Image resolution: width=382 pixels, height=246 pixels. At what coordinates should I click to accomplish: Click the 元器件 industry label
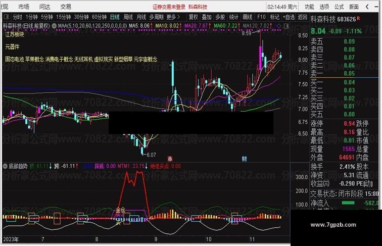coord(12,47)
